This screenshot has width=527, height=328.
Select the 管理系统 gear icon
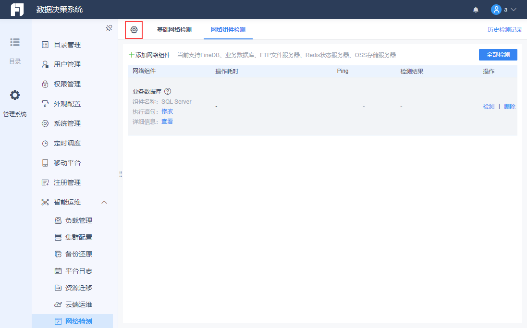click(15, 95)
